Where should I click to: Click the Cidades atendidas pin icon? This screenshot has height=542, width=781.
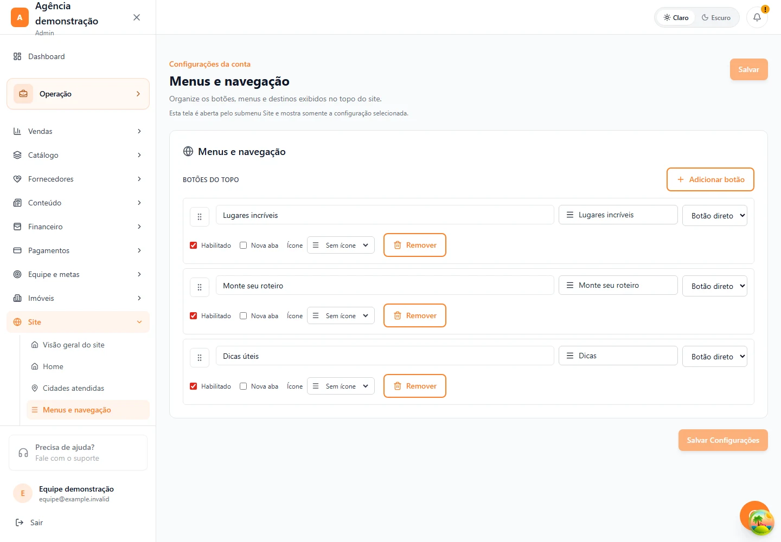point(35,388)
